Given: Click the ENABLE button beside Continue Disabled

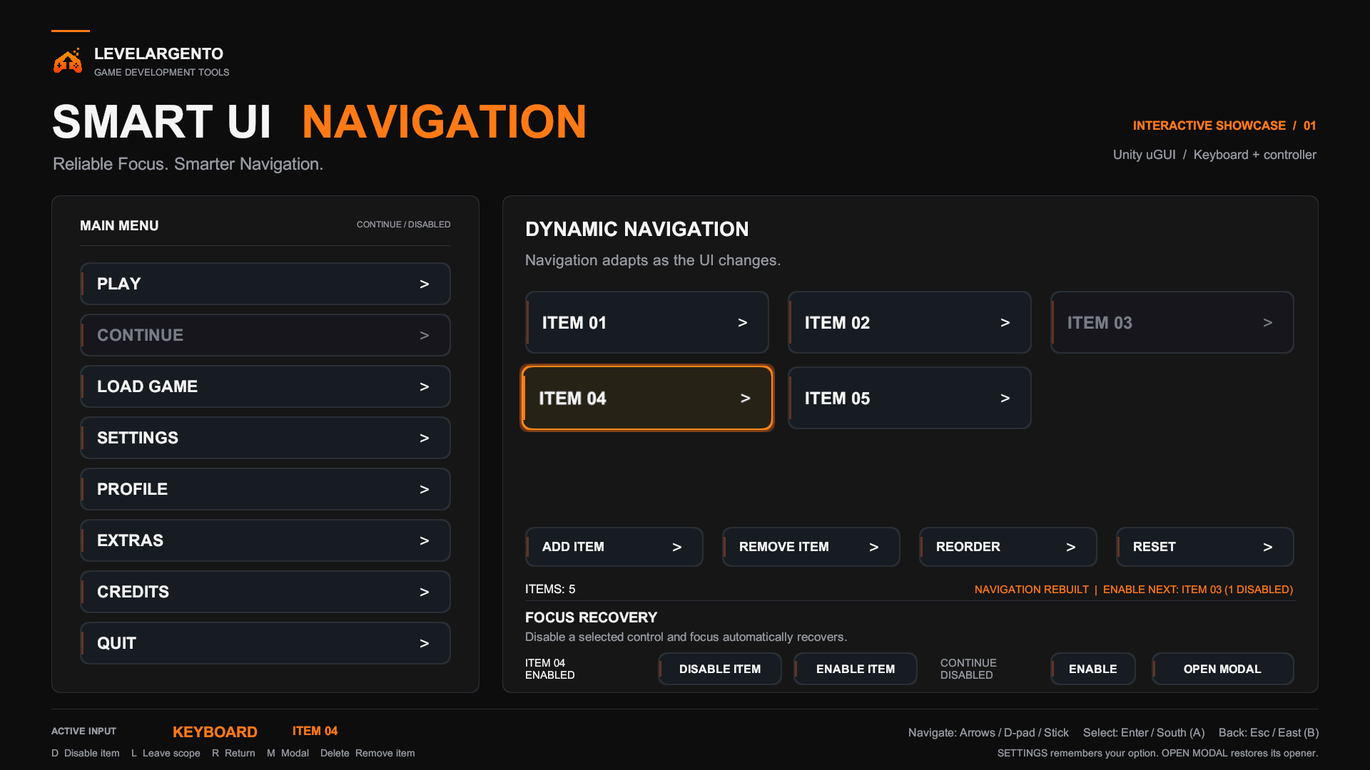Looking at the screenshot, I should 1093,669.
